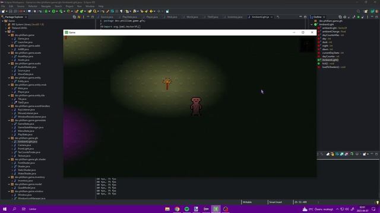Click the green Debug bug icon
Image resolution: width=380 pixels, height=213 pixels.
[46, 11]
